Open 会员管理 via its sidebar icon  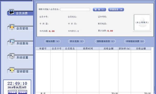[12, 27]
